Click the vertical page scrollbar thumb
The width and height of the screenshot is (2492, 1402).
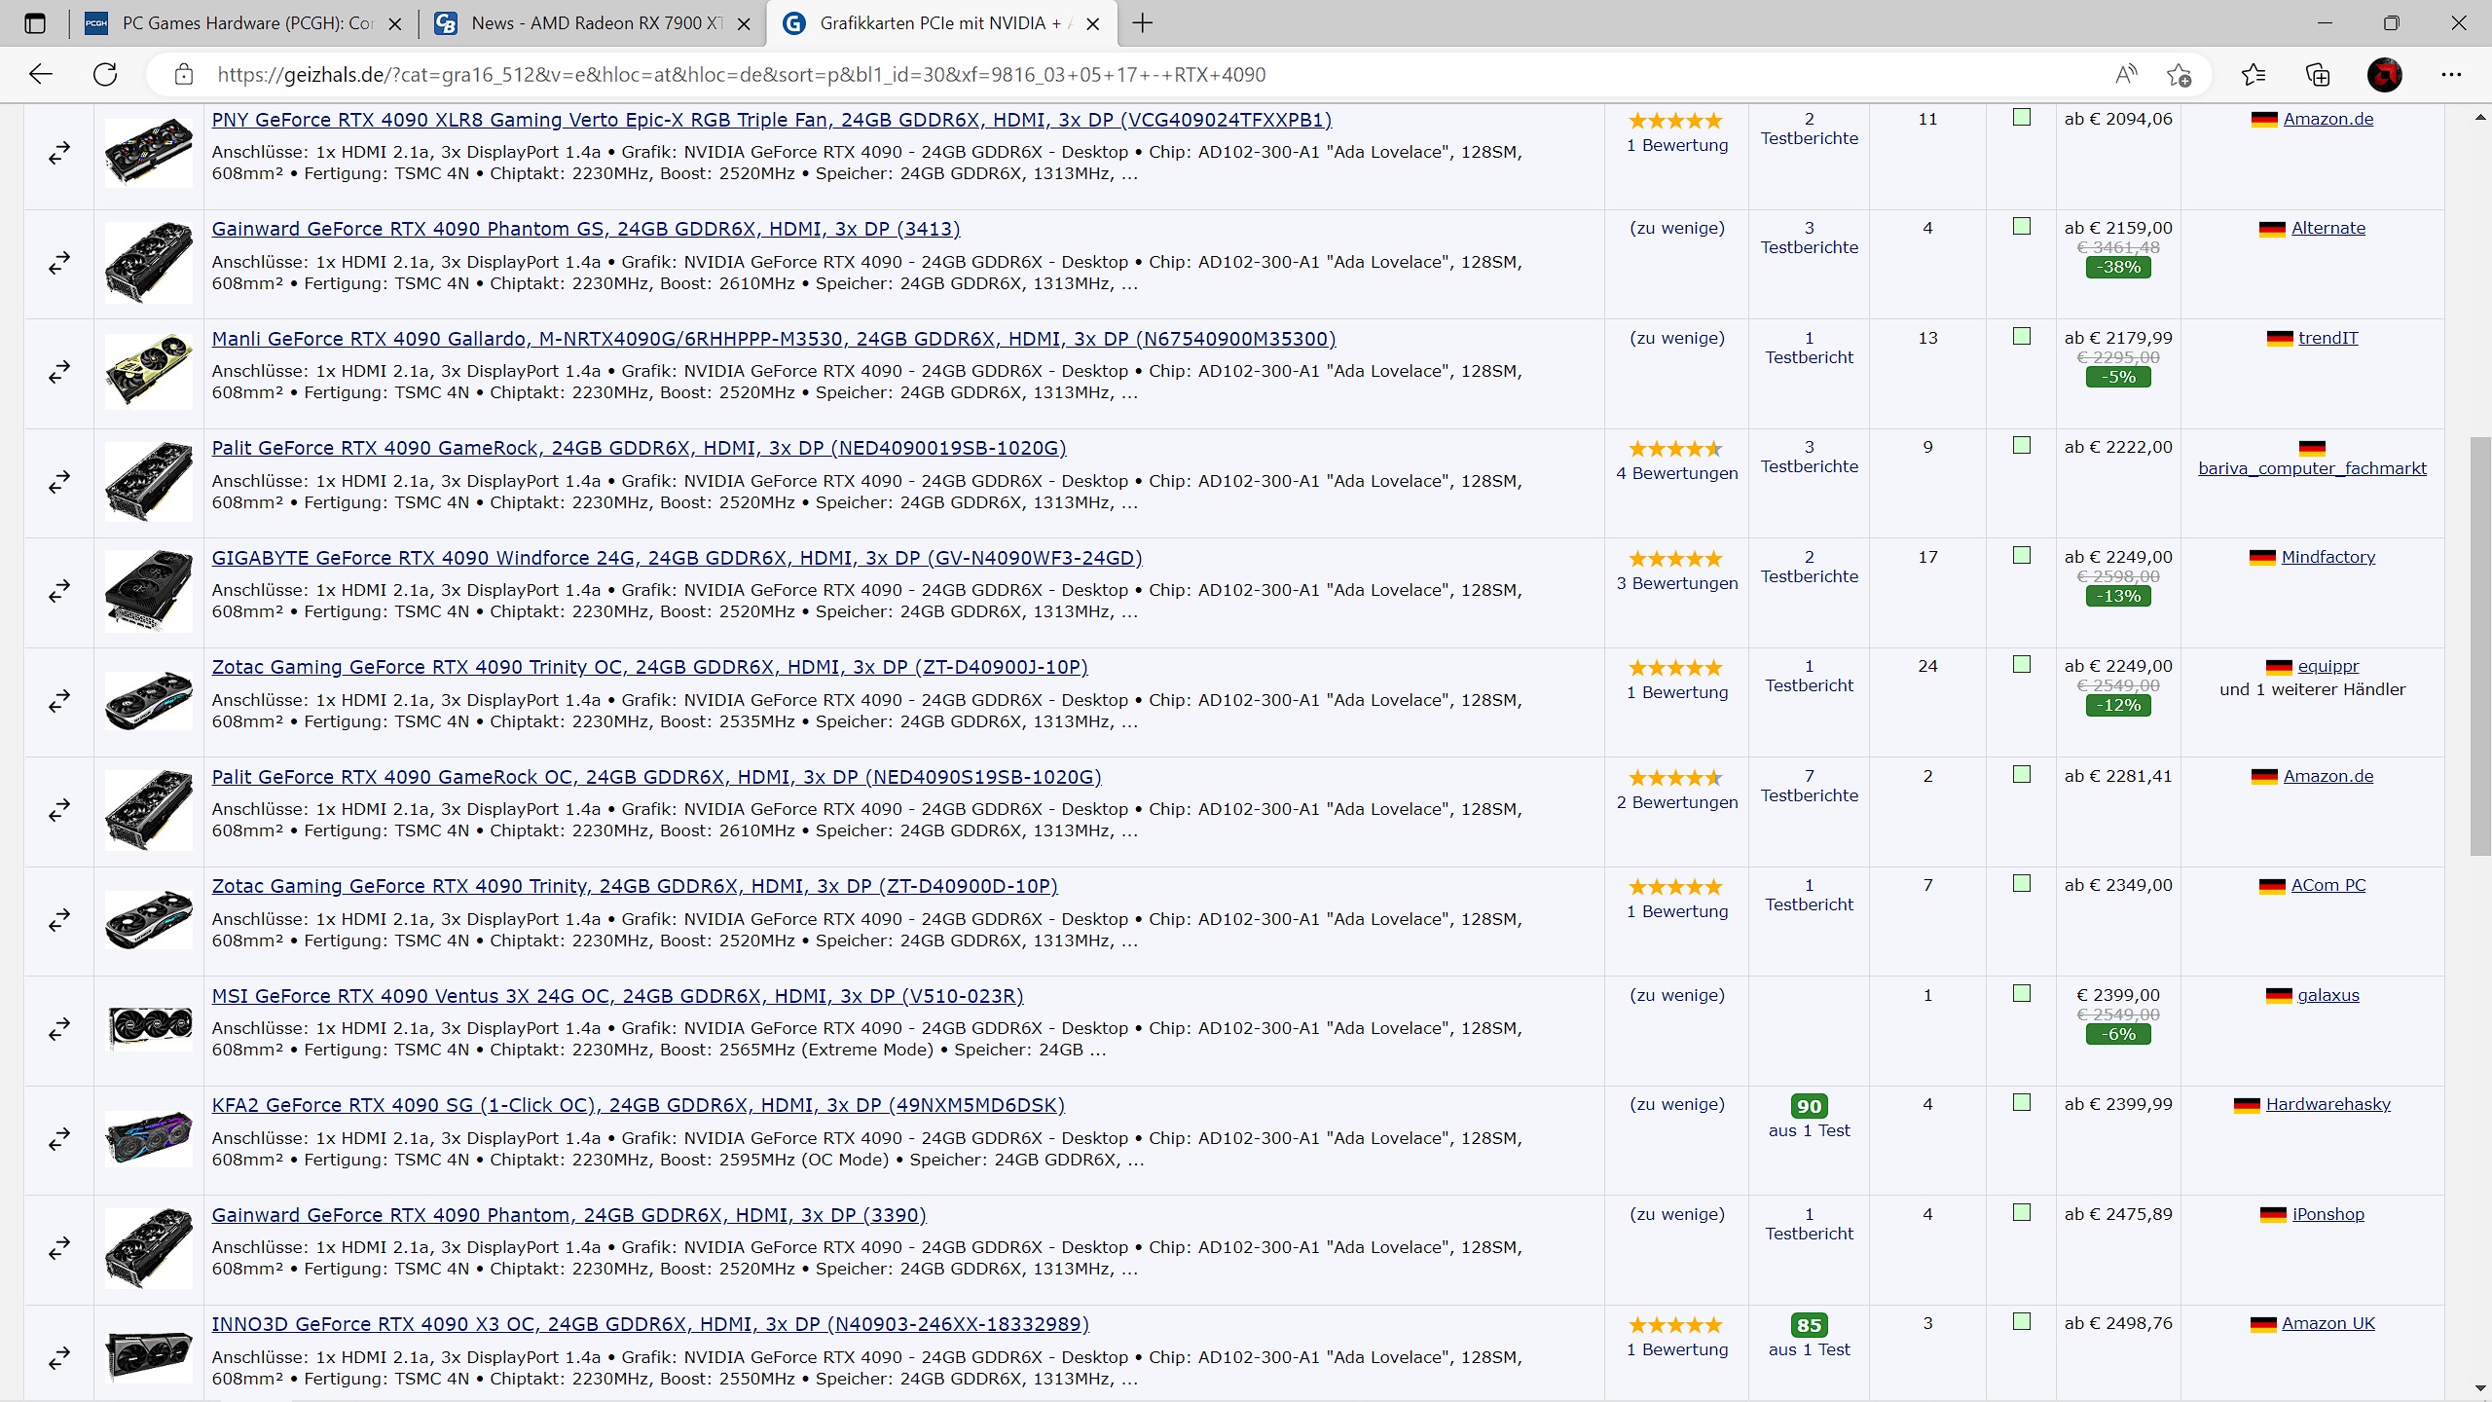[2480, 646]
